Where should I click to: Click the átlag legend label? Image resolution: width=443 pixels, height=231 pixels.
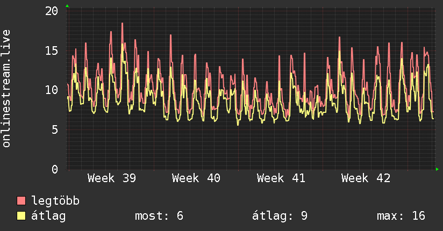click(x=48, y=216)
